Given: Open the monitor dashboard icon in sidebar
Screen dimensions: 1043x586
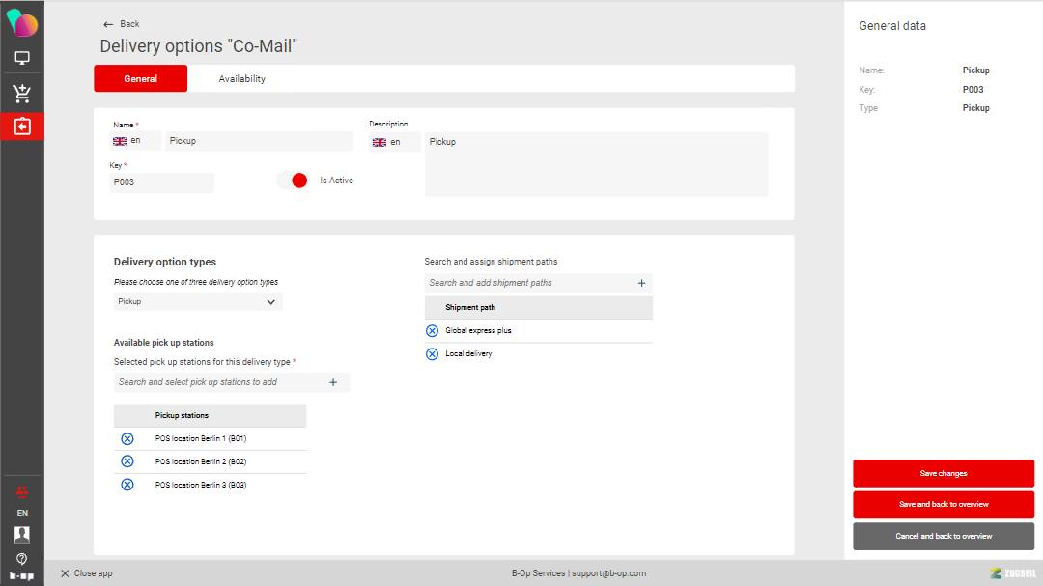Looking at the screenshot, I should click(21, 58).
